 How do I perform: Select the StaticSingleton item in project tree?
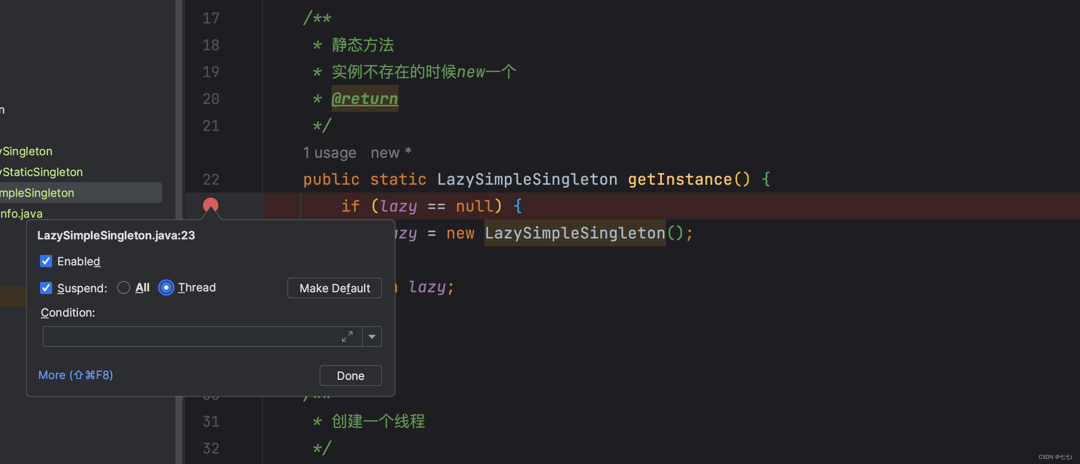pos(42,172)
